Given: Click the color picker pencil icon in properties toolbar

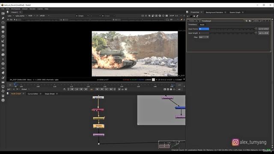Looking at the screenshot, I should click(197, 16).
